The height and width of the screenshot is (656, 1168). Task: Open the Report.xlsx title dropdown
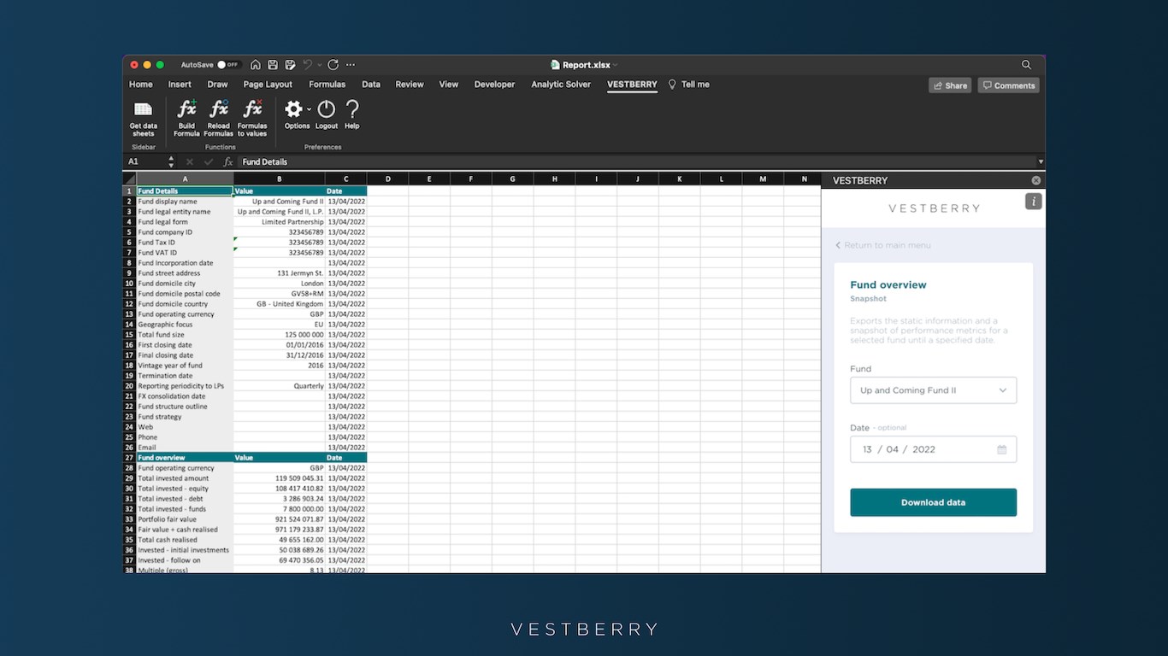(x=615, y=65)
